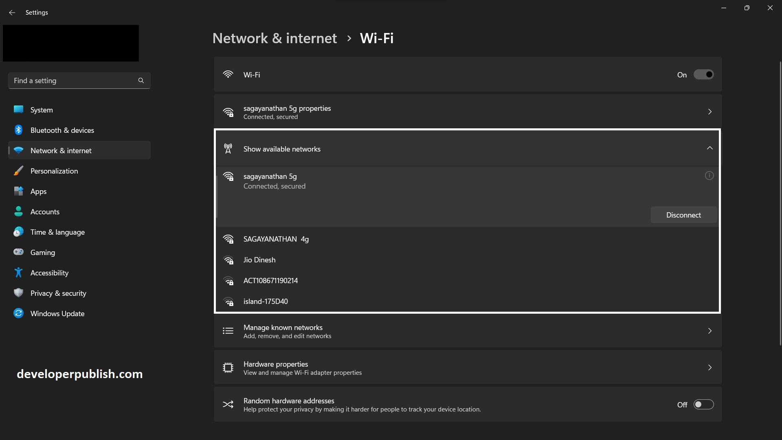The height and width of the screenshot is (440, 782).
Task: Collapse the Show available networks section
Action: (x=710, y=148)
